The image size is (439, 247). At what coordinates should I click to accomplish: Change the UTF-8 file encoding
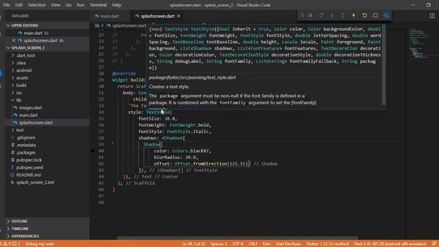coord(238,244)
